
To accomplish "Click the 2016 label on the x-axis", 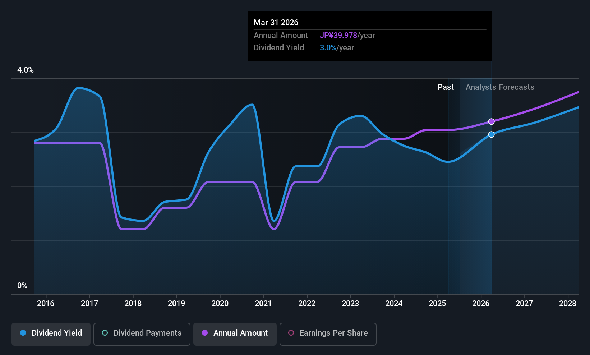I will coord(46,303).
